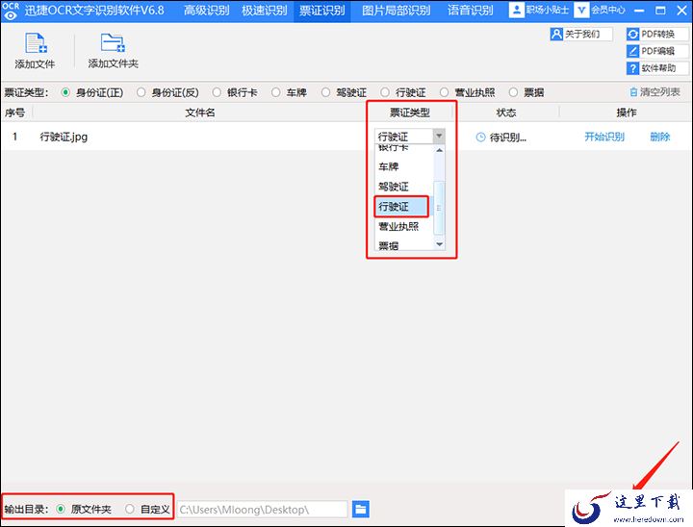Click the dropdown list scroll-up arrow
The height and width of the screenshot is (527, 693).
coord(439,150)
